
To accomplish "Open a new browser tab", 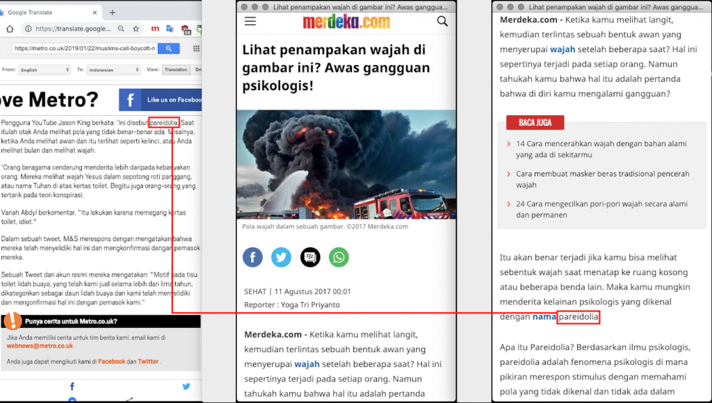I will tap(113, 13).
